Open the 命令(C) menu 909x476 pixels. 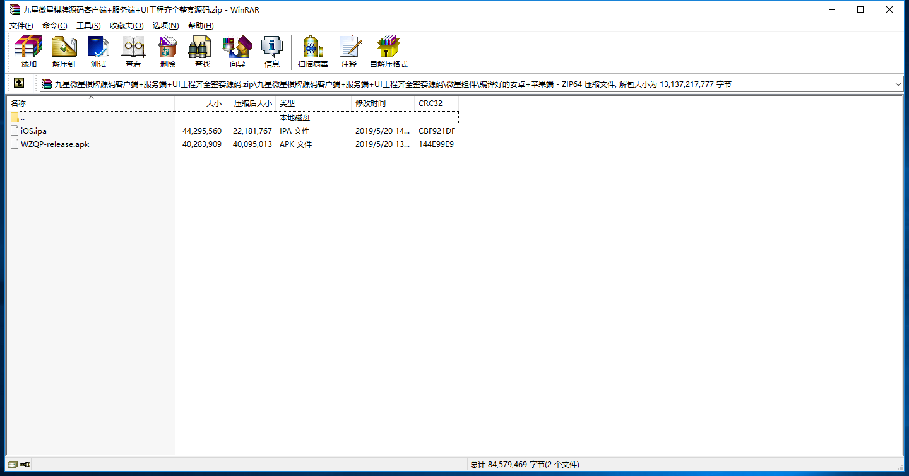55,26
